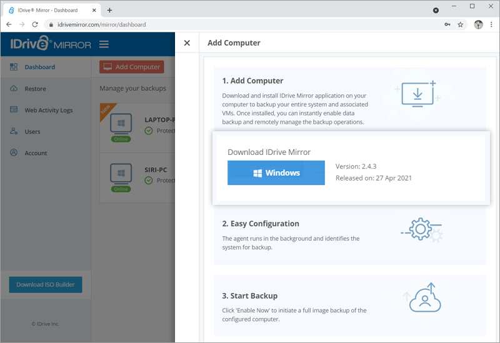Click the '2. Easy Configuration' heading

pyautogui.click(x=261, y=224)
